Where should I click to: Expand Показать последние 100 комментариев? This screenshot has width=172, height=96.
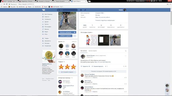[x=103, y=71]
